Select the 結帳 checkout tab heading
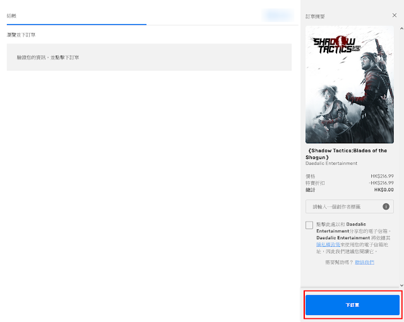 [x=11, y=16]
